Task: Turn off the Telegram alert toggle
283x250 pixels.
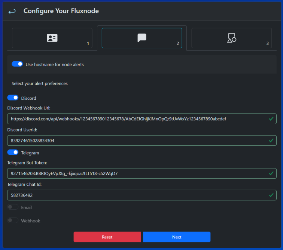Action: [x=13, y=152]
